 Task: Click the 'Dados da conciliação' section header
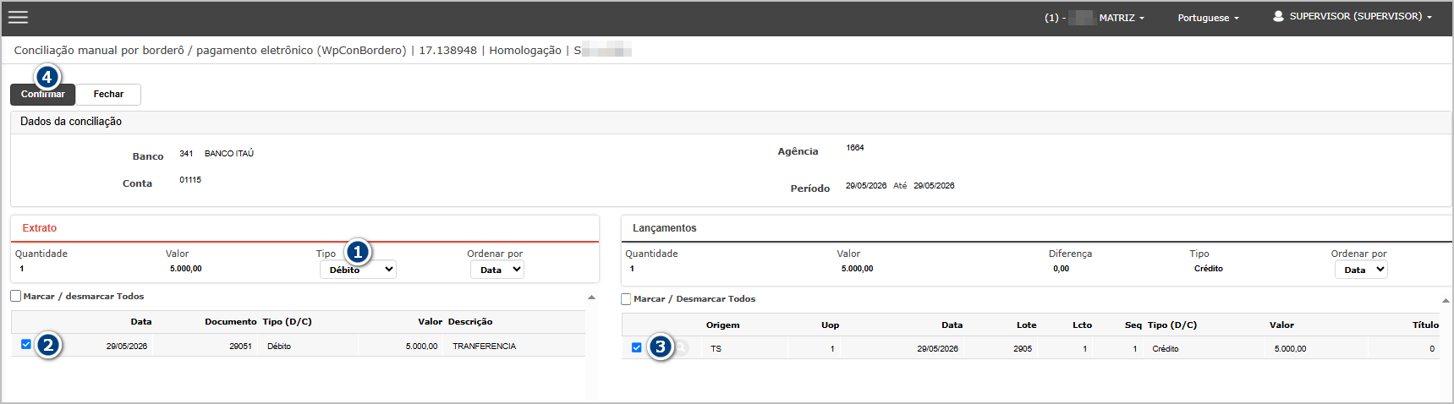click(x=71, y=122)
